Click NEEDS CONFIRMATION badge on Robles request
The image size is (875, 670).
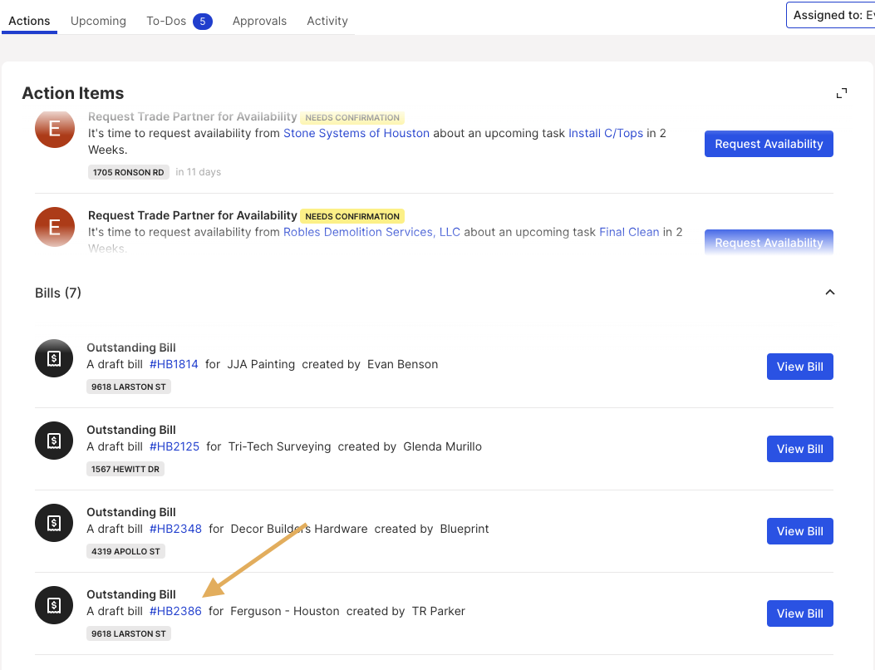pos(352,216)
